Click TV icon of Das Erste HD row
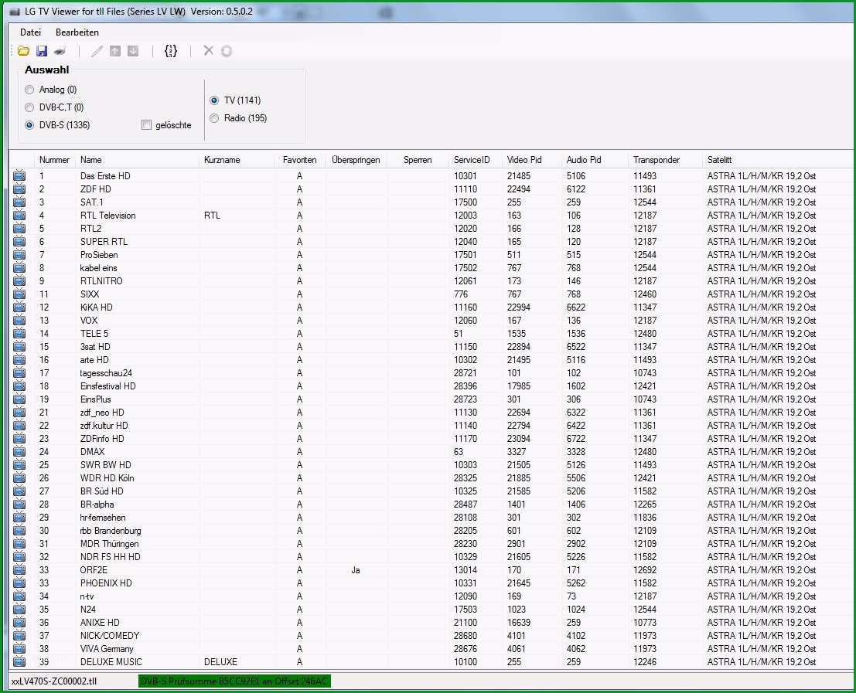 click(x=19, y=175)
